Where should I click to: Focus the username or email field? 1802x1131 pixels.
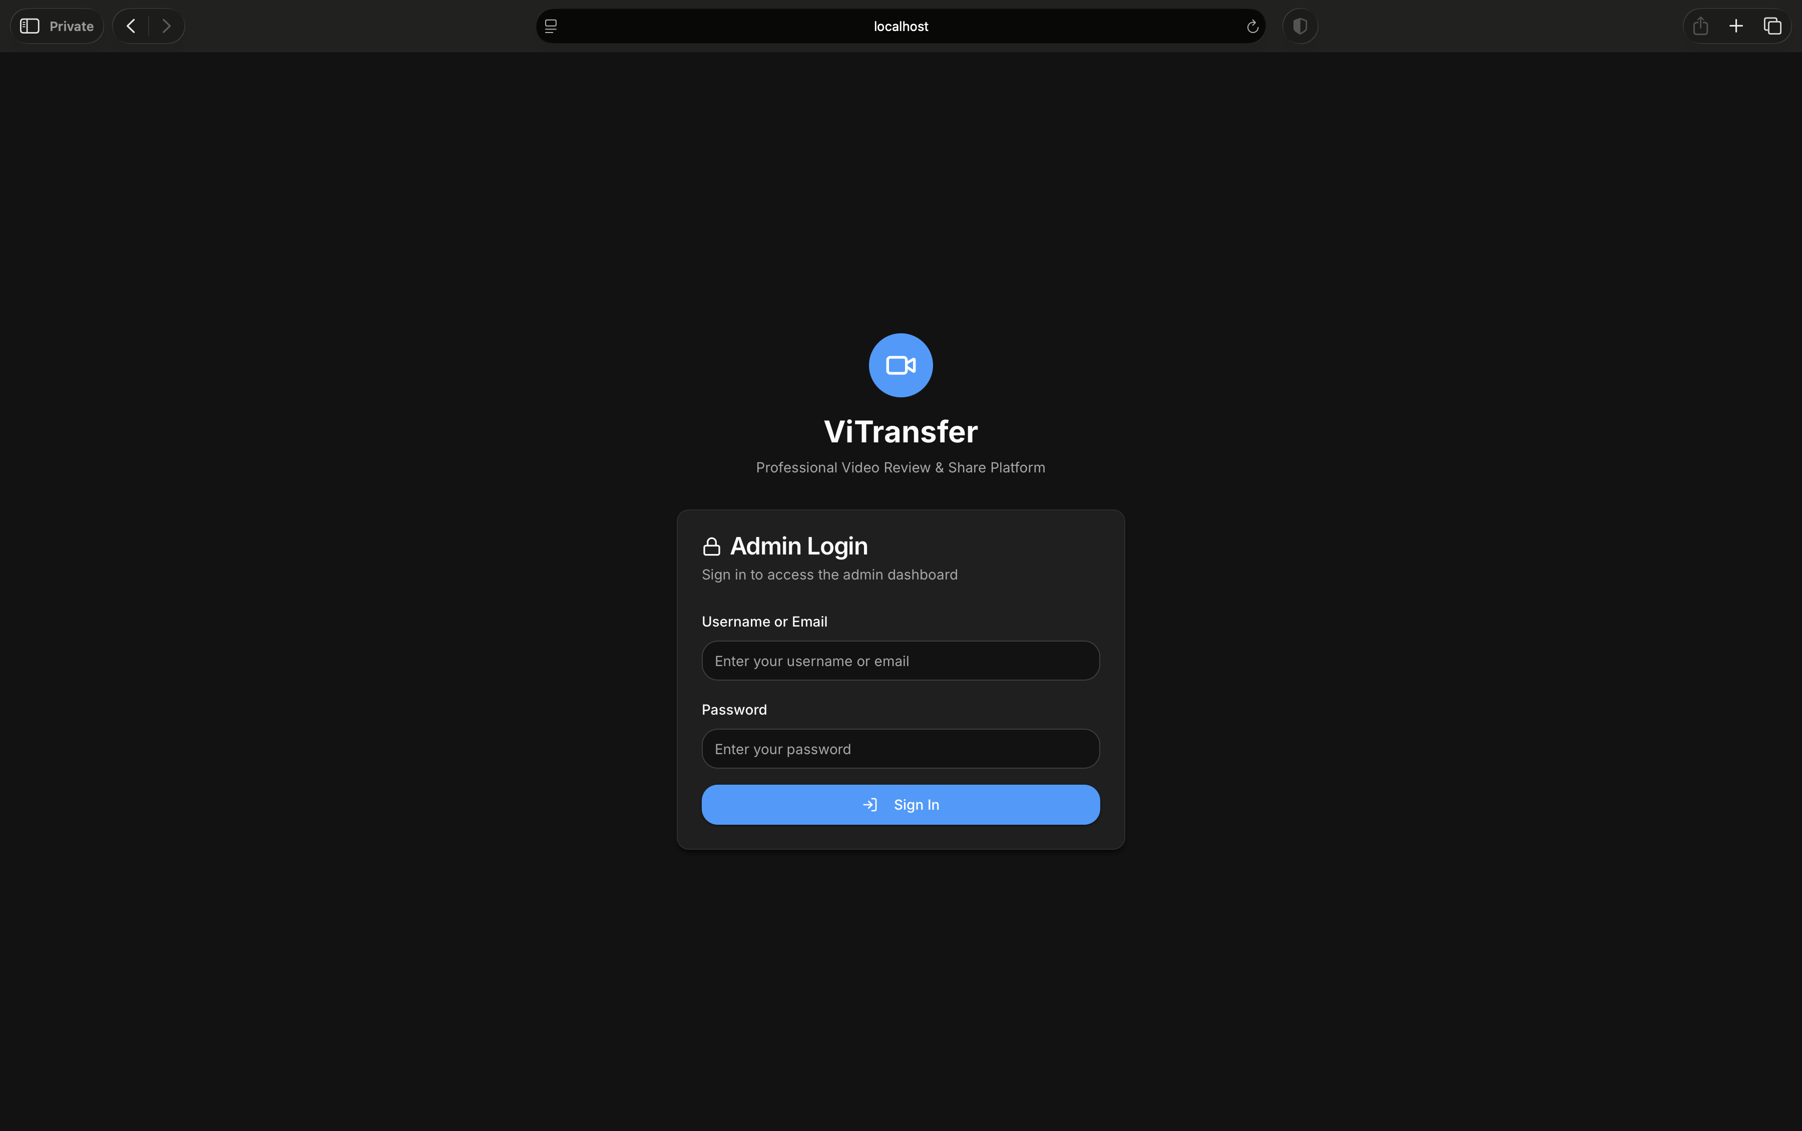coord(900,661)
